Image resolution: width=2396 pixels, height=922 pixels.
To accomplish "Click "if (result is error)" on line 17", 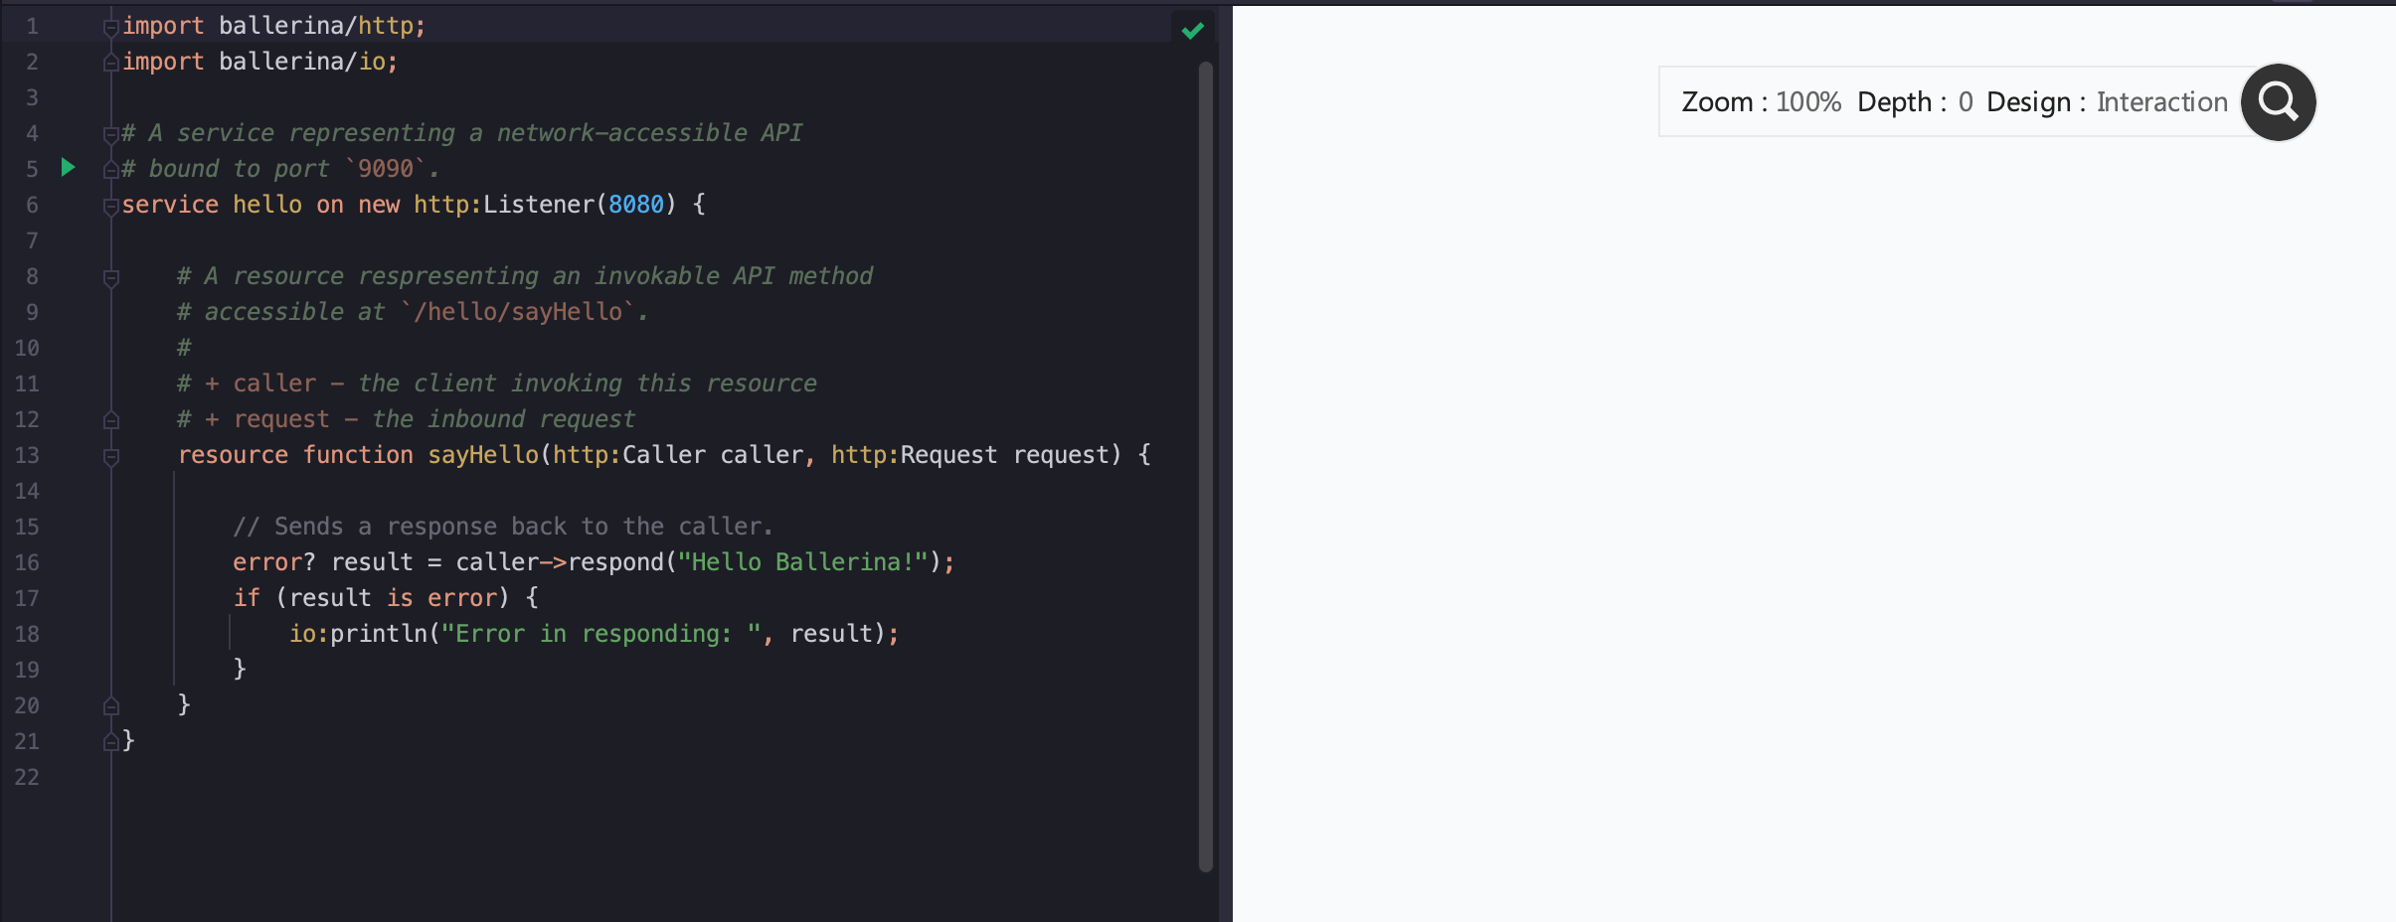I will [x=371, y=597].
